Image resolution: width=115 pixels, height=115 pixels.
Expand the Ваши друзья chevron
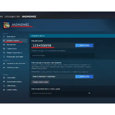click(26, 37)
